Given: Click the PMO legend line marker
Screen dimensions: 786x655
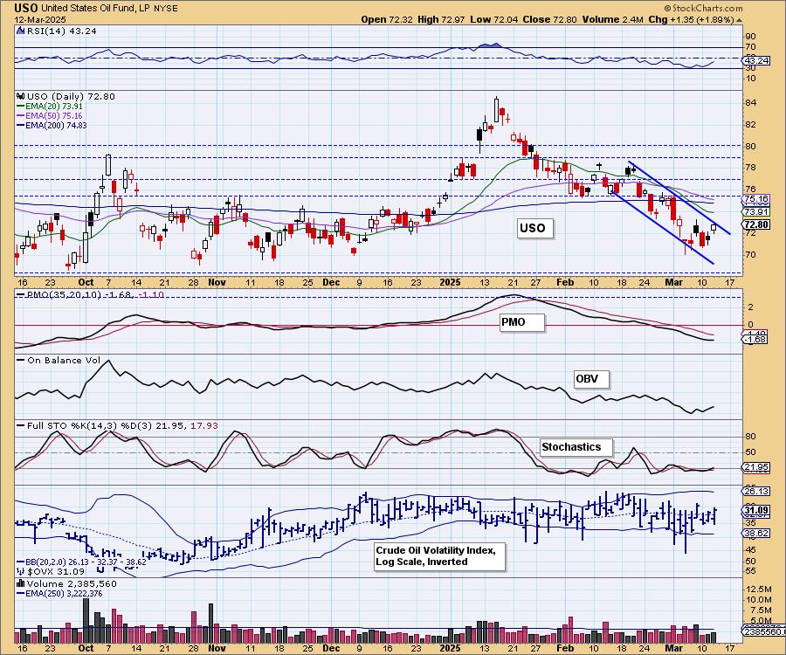Looking at the screenshot, I should [x=21, y=294].
